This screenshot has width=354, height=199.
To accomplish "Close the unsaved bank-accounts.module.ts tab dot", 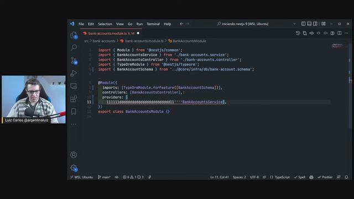I will tap(138, 33).
